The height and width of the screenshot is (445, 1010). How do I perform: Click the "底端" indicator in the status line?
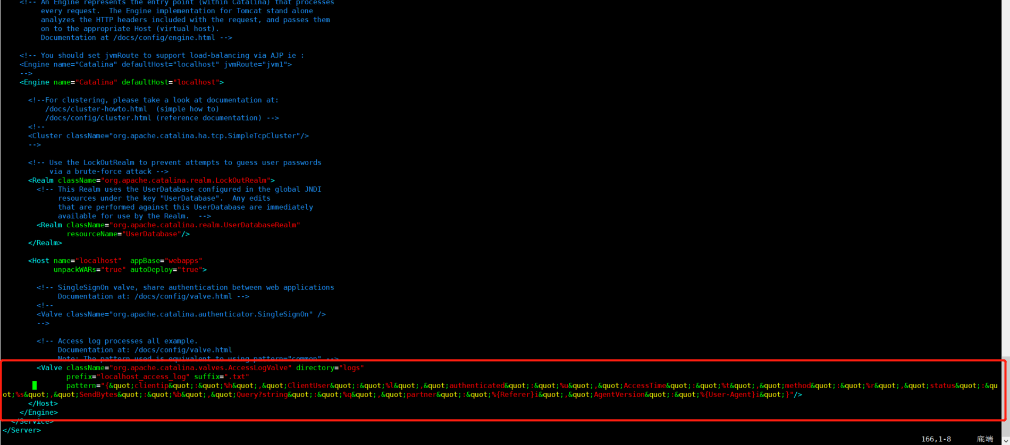click(984, 439)
